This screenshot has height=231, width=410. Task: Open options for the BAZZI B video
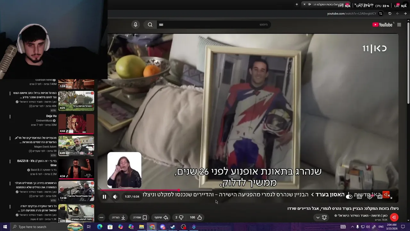[10, 161]
